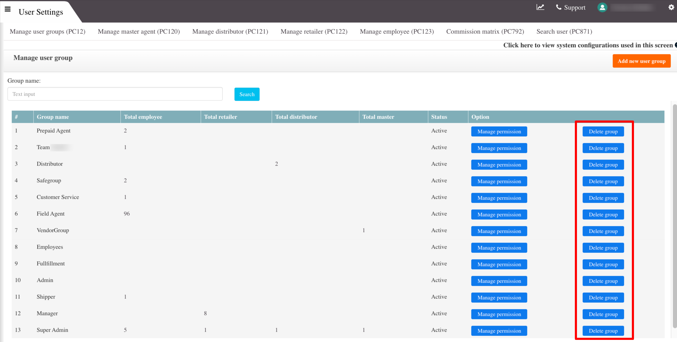Delete the Safegroup group
Viewport: 677px width, 342px height.
pos(603,181)
